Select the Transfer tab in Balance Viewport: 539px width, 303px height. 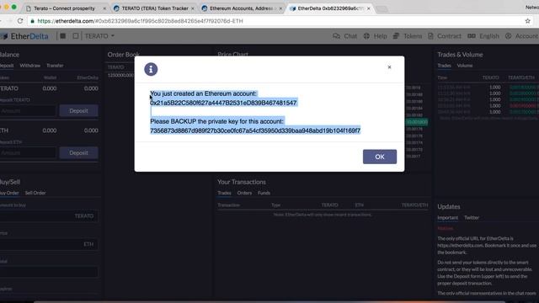55,66
